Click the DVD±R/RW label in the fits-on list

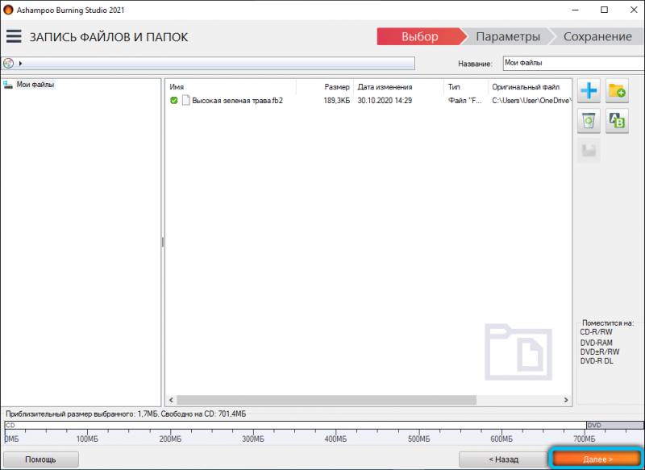[600, 351]
